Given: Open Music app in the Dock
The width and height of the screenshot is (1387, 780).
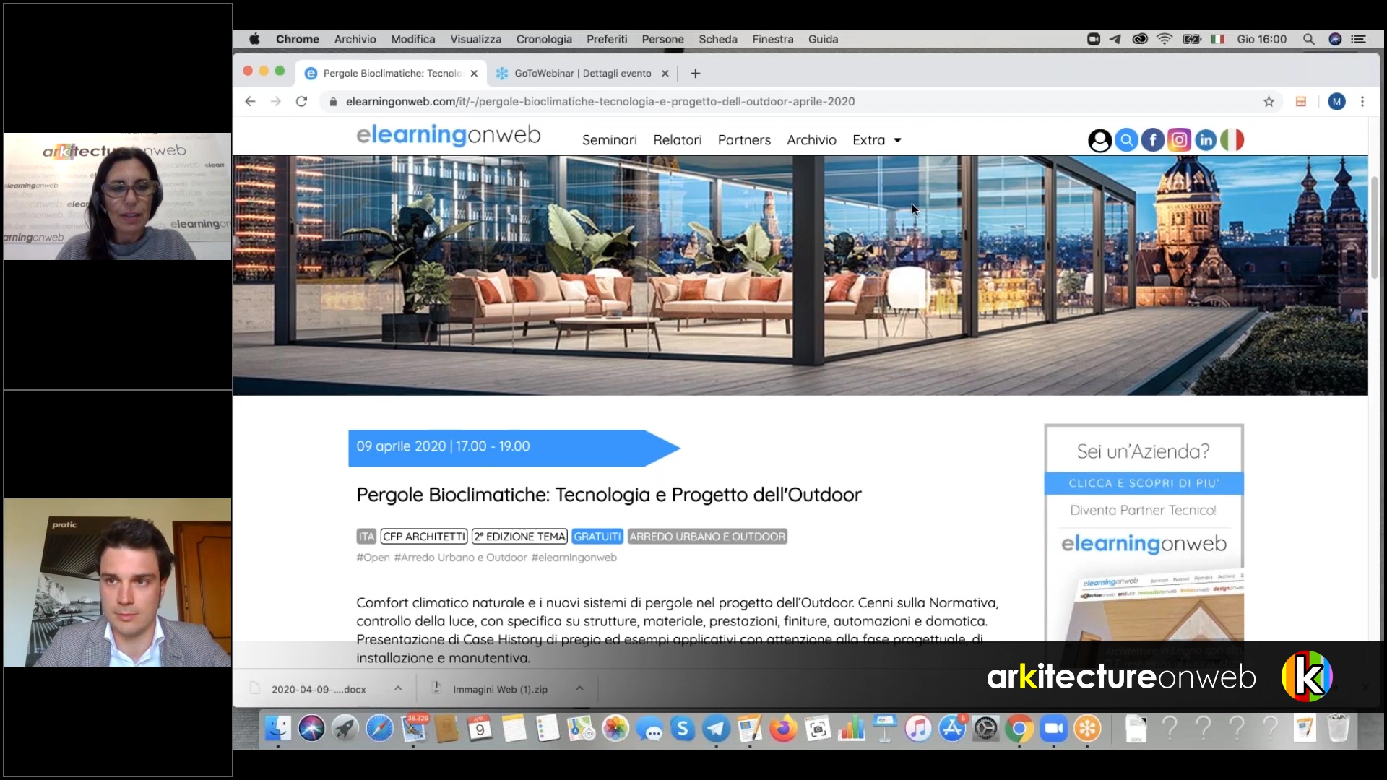Looking at the screenshot, I should [x=918, y=729].
